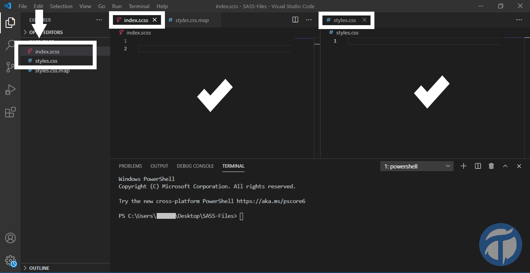Screen dimensions: 530x273
Task: Open right editor group more actions
Action: [519, 20]
